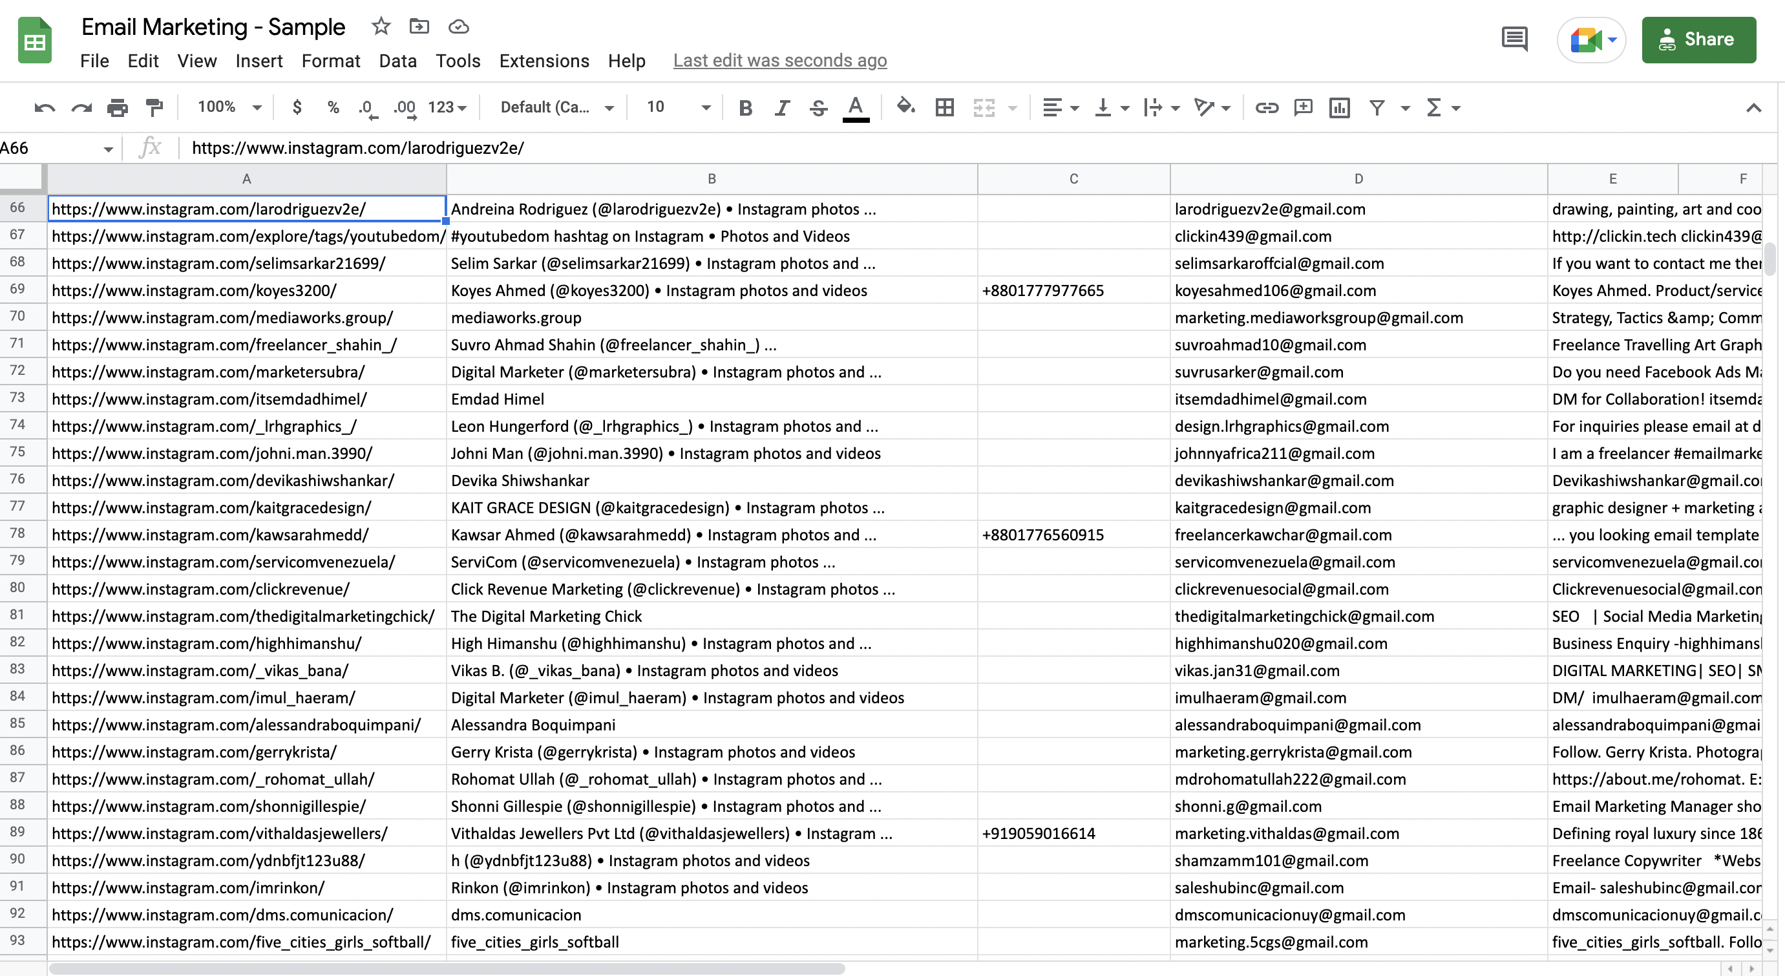Open filter views dropdown arrow
This screenshot has height=976, width=1785.
1405,108
